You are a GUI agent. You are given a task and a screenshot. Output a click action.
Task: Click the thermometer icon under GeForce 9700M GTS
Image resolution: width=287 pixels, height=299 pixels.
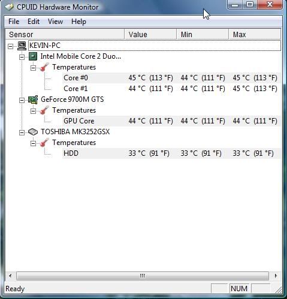(44, 110)
